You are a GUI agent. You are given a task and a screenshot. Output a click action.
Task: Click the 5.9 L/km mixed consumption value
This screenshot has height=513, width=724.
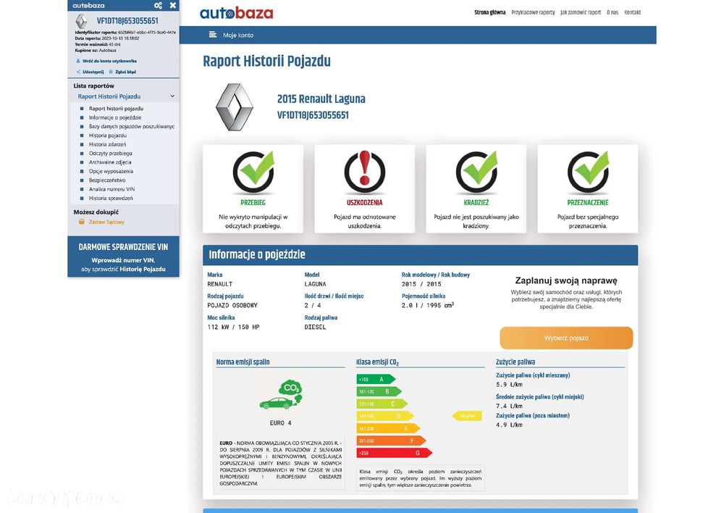click(x=509, y=385)
